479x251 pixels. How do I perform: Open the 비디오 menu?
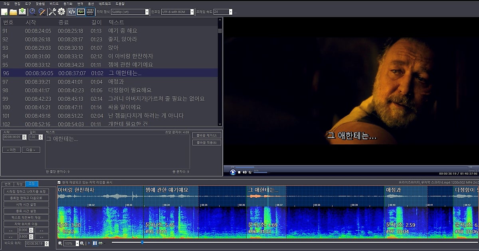(x=54, y=3)
